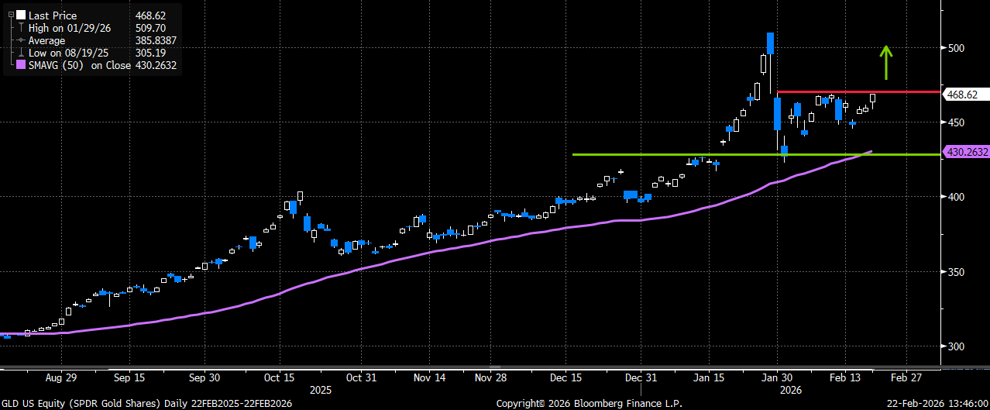Click the Jan 30 date axis label
This screenshot has width=990, height=410.
776,378
